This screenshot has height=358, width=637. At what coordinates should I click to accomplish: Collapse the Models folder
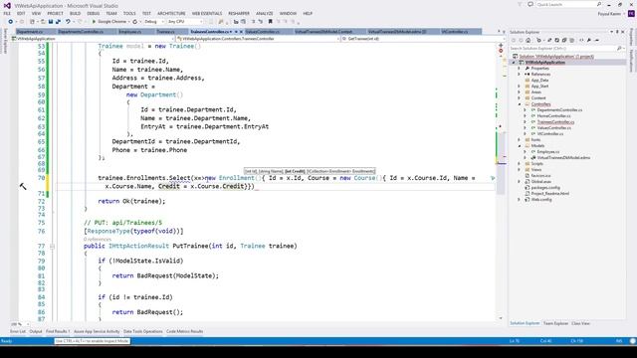[519, 146]
